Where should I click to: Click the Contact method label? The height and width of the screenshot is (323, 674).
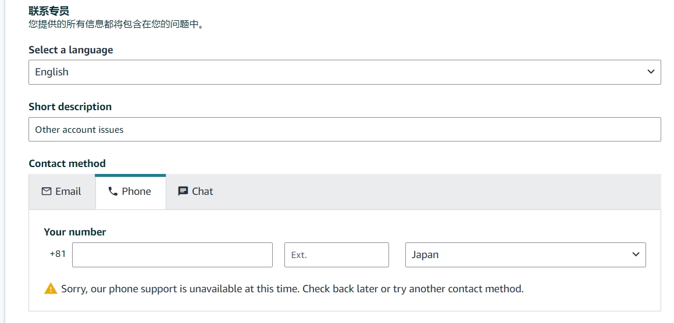click(x=67, y=163)
